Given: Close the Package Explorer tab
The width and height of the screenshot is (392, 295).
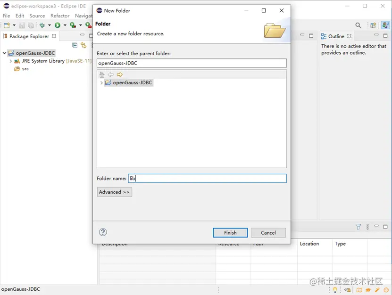Looking at the screenshot, I should [x=54, y=36].
